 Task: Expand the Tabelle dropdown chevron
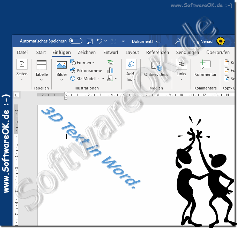pos(42,80)
